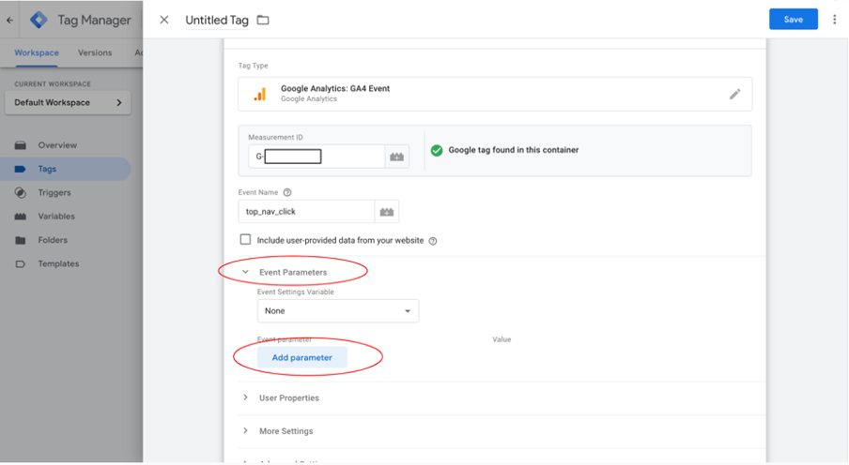Collapse the Event Parameters section

[x=245, y=272]
